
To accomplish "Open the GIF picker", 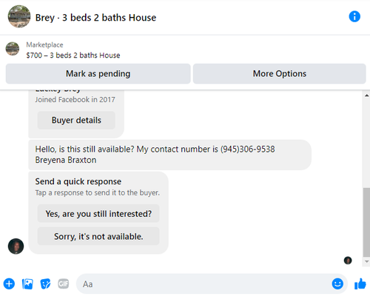I will point(64,283).
